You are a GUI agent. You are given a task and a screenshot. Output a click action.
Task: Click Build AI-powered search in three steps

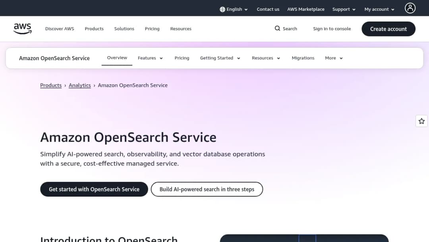pos(207,189)
